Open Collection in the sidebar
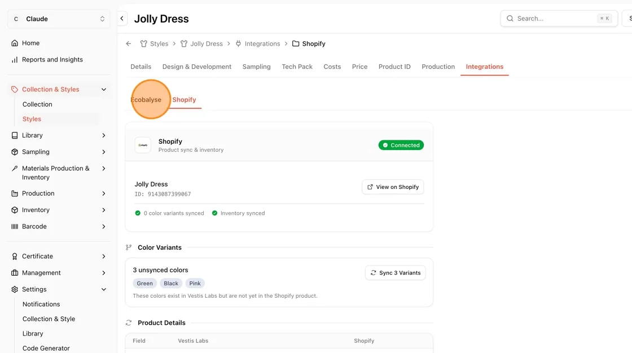The image size is (632, 353). click(37, 104)
